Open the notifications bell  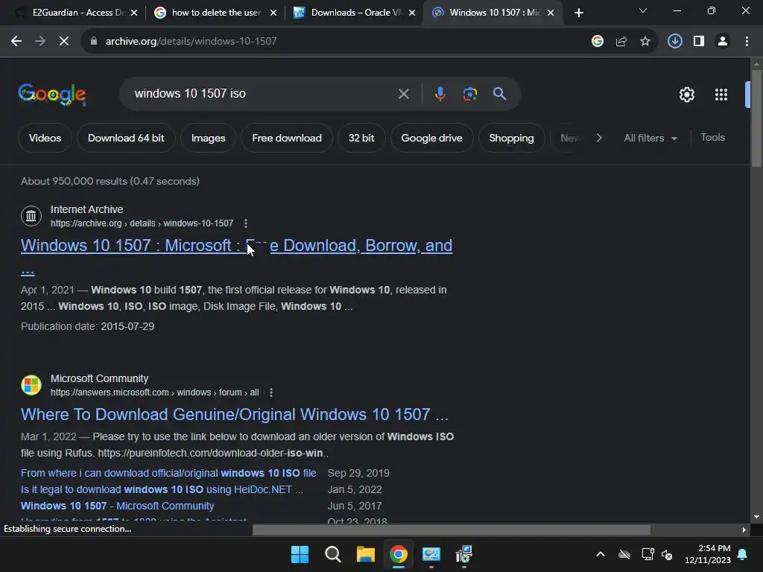coord(743,554)
